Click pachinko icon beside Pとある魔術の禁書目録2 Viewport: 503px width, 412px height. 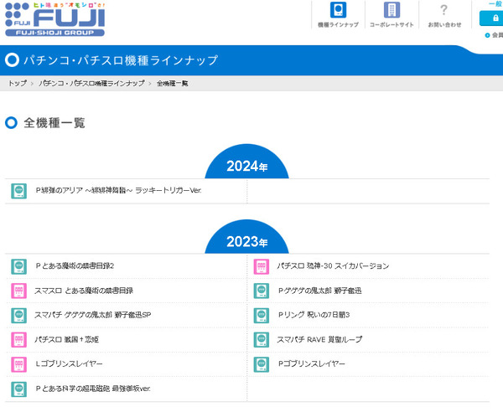(19, 266)
